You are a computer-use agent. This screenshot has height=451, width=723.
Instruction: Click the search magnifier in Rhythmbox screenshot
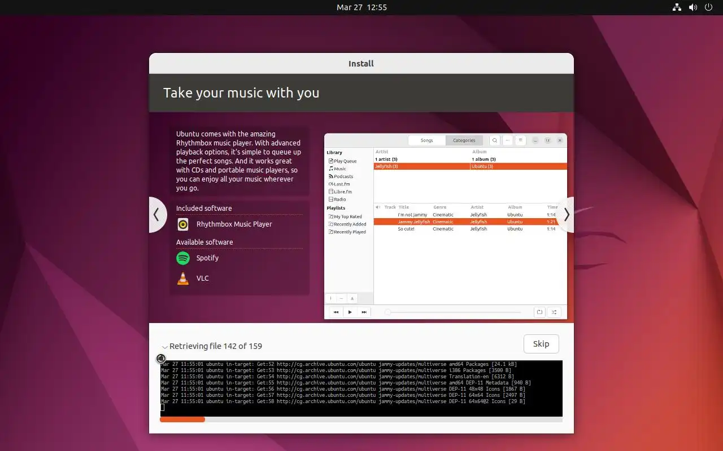click(x=494, y=140)
